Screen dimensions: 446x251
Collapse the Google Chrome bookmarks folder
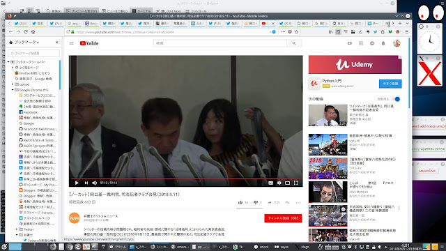13,90
